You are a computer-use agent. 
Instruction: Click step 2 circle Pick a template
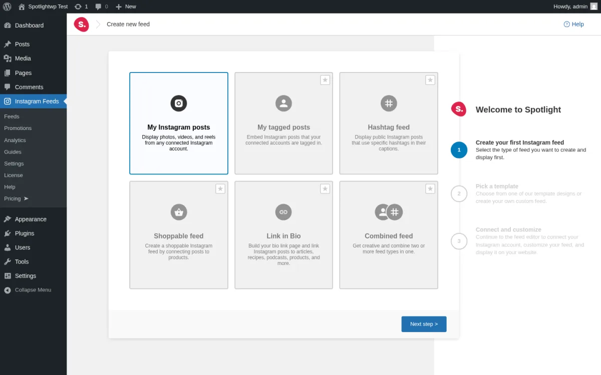coord(459,193)
